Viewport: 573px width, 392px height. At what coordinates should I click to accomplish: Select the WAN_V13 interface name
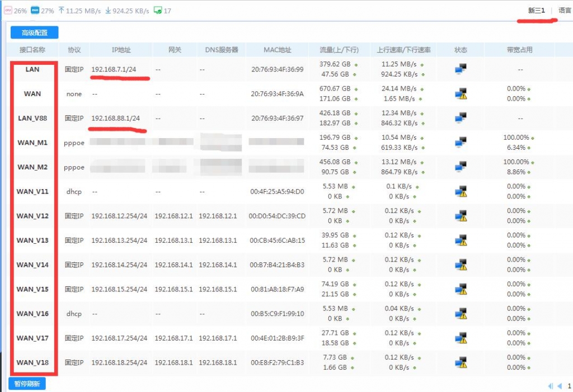pos(32,240)
